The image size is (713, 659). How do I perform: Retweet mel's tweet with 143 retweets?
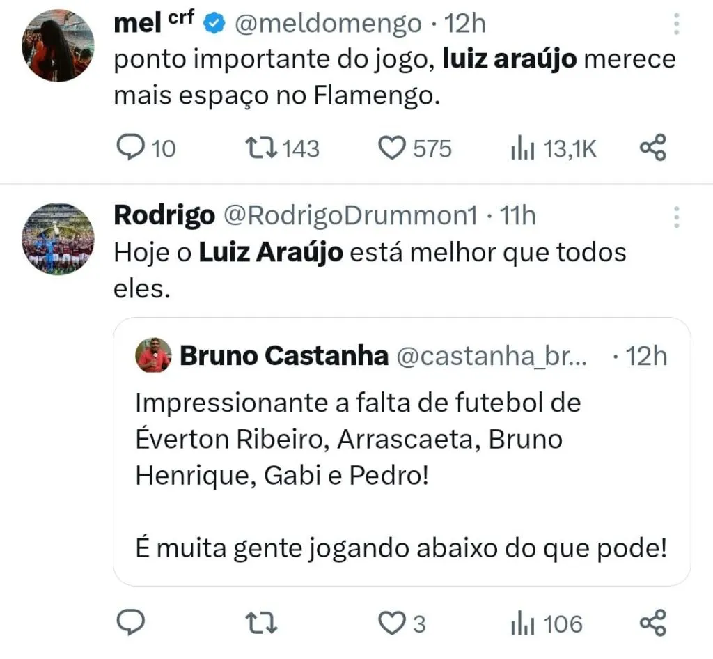tap(263, 148)
